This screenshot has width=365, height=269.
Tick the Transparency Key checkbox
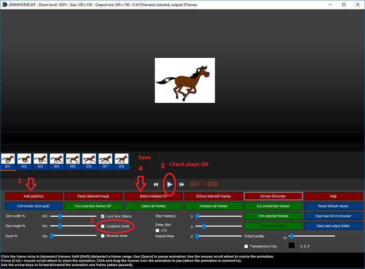[246, 246]
